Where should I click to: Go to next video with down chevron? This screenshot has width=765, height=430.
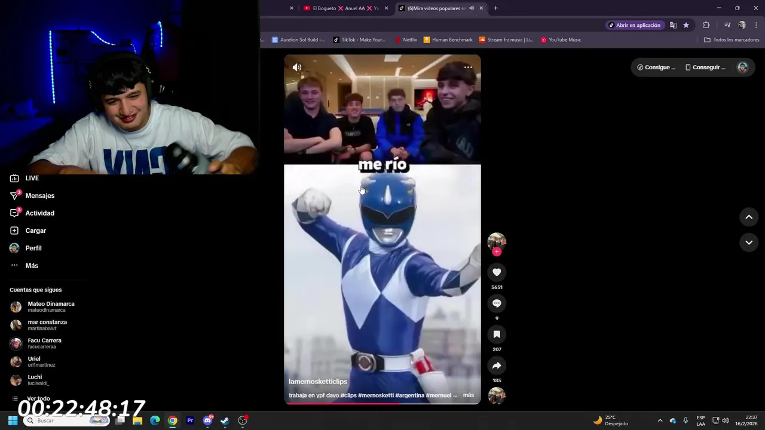point(749,242)
